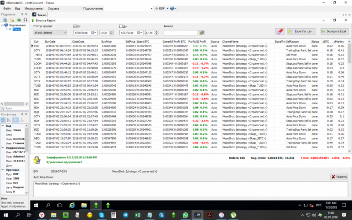This screenshot has width=352, height=220.
Task: Click the filter apply icon beside the Фильтр field
Action: pyautogui.click(x=202, y=33)
